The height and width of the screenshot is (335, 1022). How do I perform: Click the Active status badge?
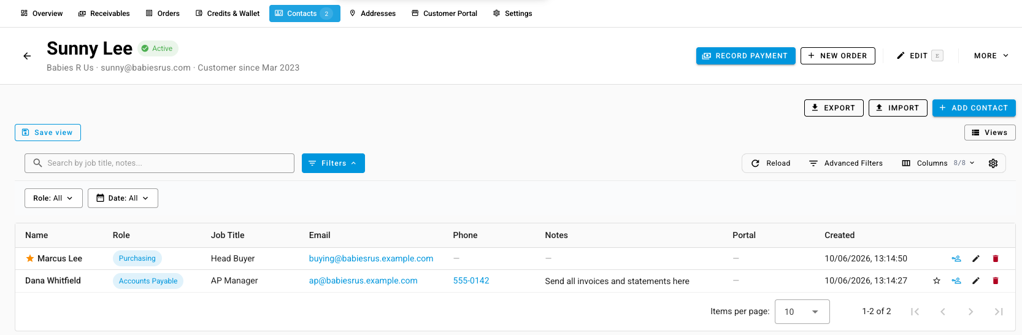158,48
